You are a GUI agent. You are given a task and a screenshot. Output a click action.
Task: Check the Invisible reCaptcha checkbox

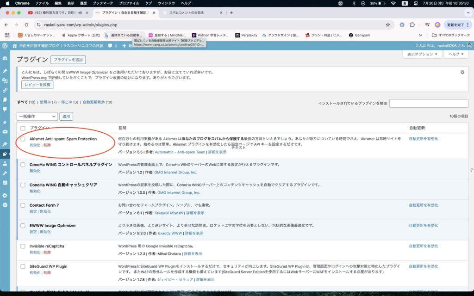point(23,246)
